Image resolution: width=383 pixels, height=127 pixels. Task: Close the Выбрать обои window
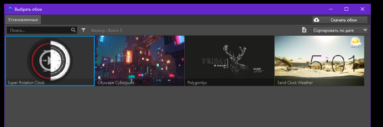(x=362, y=9)
